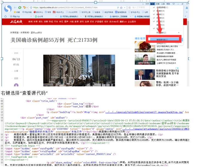This screenshot has width=198, height=167.
Task: Open the 亚马逊-网上 bookmark
Action: click(x=134, y=12)
